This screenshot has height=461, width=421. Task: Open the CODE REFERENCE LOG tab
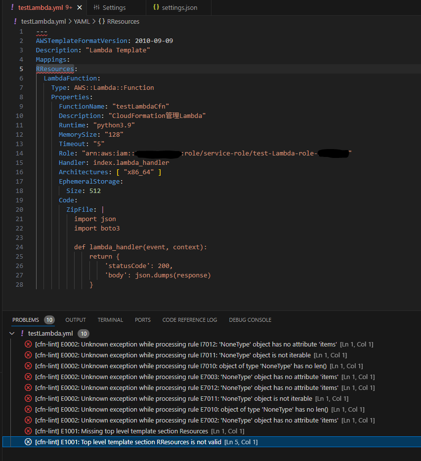(x=190, y=320)
